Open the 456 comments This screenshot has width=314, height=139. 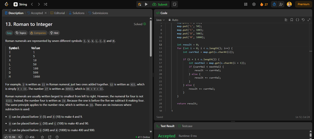[x=30, y=137]
